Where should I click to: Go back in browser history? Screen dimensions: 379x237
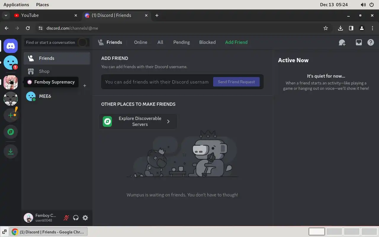7,28
